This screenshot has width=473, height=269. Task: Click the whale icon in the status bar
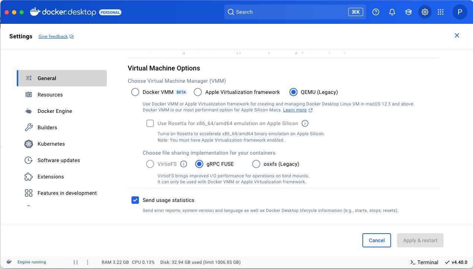click(x=9, y=262)
